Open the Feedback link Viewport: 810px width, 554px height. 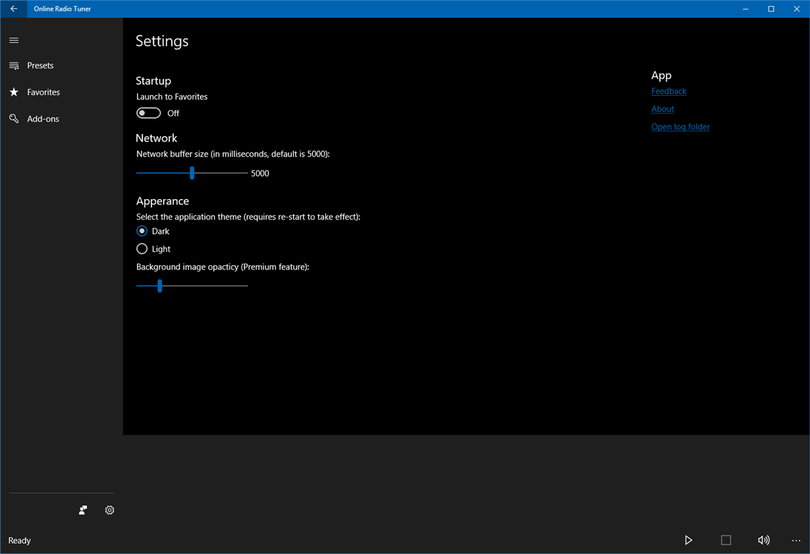[x=668, y=91]
